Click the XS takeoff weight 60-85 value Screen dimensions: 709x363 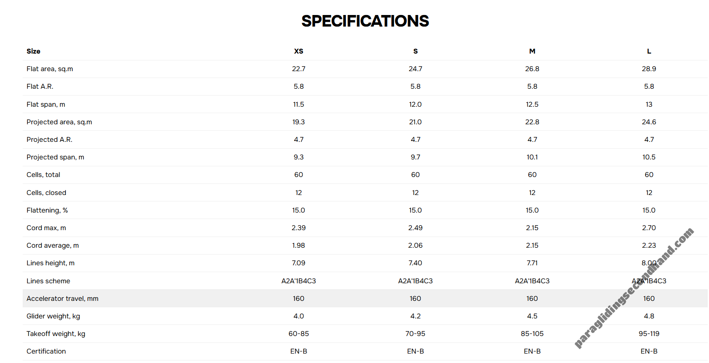point(298,334)
